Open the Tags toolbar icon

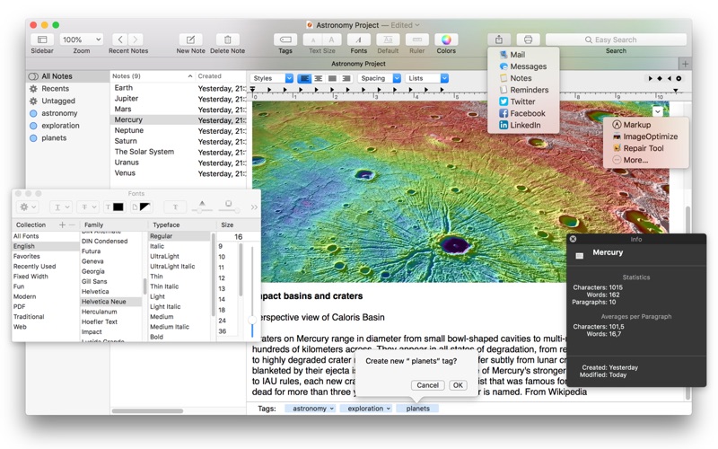285,40
